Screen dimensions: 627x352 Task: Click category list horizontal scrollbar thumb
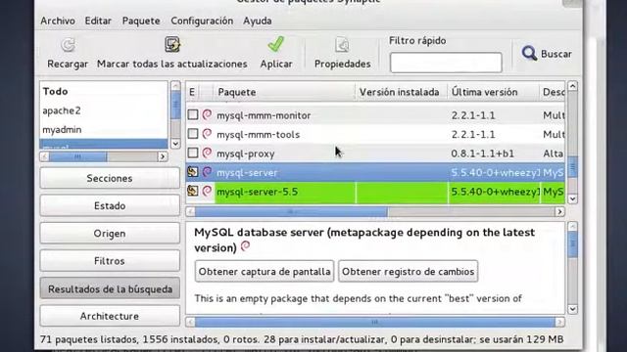77,156
